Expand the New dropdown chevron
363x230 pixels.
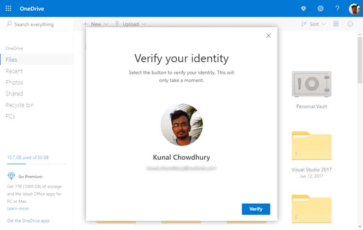pyautogui.click(x=106, y=24)
